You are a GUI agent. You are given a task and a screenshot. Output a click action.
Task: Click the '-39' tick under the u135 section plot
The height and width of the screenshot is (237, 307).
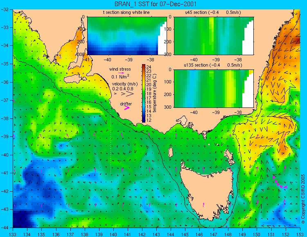(x=216, y=112)
